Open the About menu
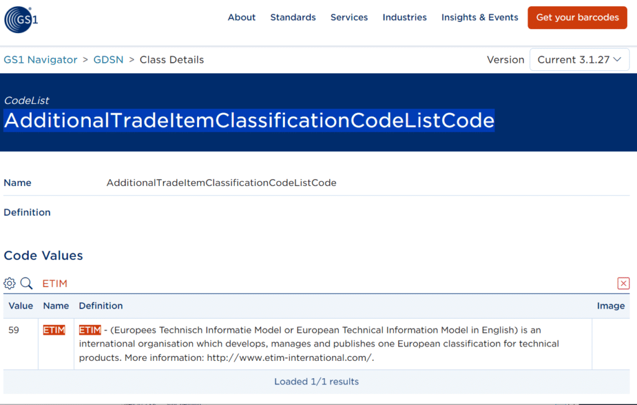The height and width of the screenshot is (405, 637). [x=241, y=17]
